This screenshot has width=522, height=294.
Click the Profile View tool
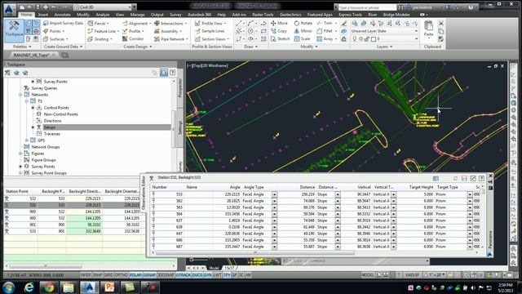pyautogui.click(x=210, y=24)
